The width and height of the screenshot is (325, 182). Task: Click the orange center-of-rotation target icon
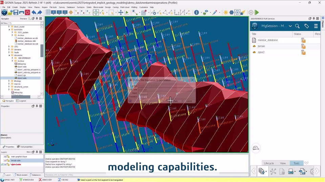coord(71,12)
